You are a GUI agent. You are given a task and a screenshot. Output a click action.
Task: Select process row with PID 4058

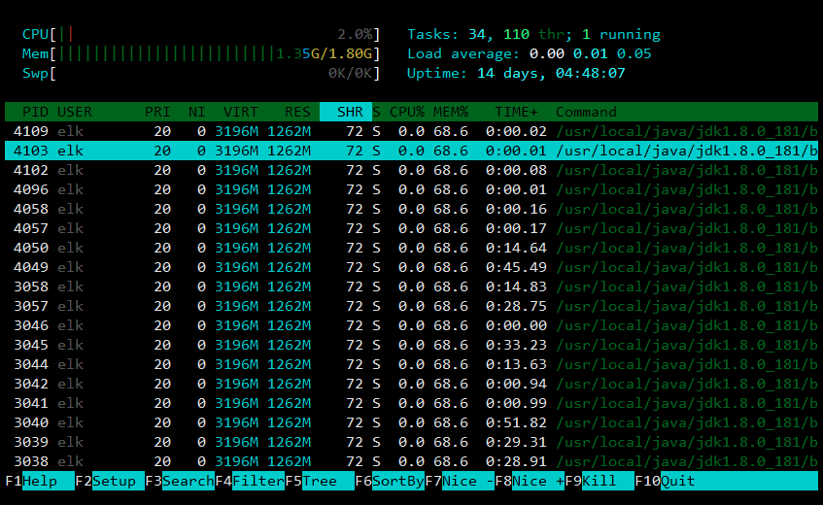(412, 209)
